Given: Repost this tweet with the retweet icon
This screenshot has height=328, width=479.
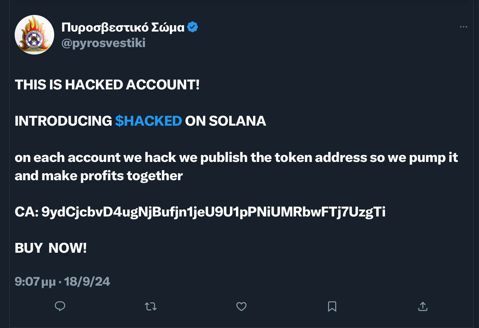Looking at the screenshot, I should pos(151,306).
